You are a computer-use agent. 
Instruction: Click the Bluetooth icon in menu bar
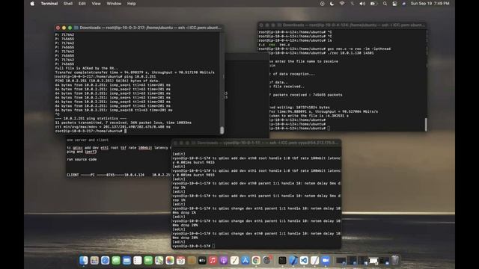click(x=353, y=4)
